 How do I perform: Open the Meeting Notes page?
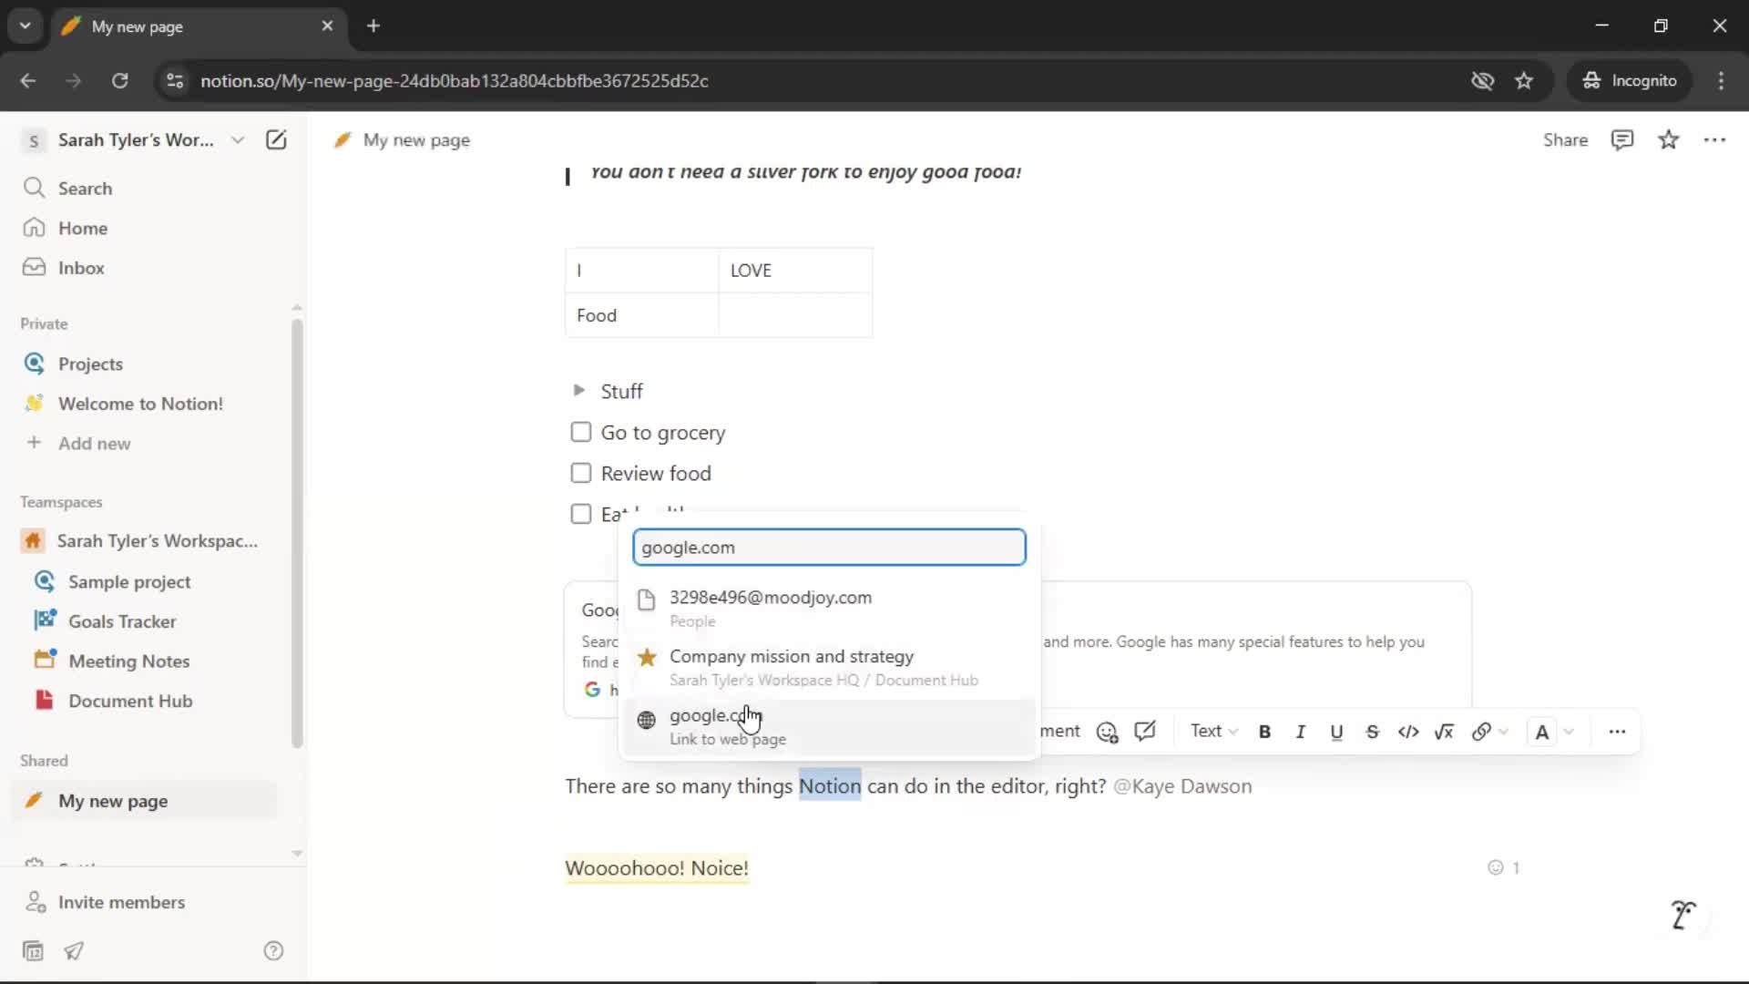128,661
